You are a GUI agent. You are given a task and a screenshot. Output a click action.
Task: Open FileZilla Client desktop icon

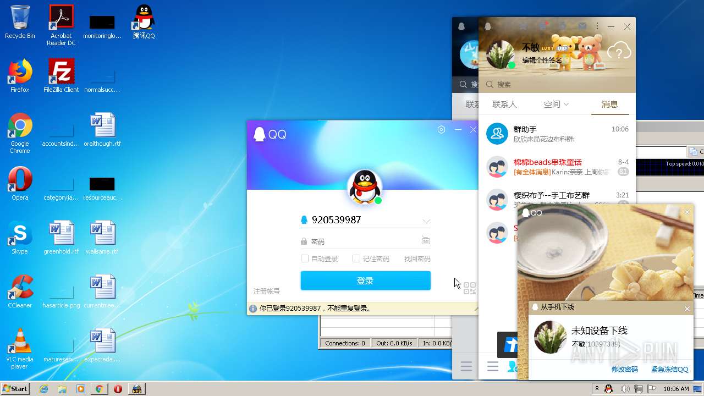coord(61,76)
